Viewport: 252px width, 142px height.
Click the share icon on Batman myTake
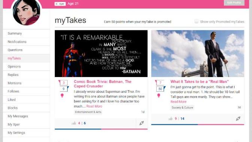(x=142, y=123)
